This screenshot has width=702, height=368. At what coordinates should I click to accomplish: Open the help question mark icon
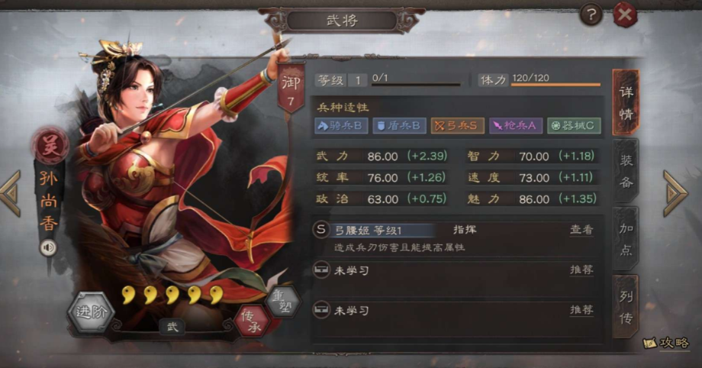591,15
